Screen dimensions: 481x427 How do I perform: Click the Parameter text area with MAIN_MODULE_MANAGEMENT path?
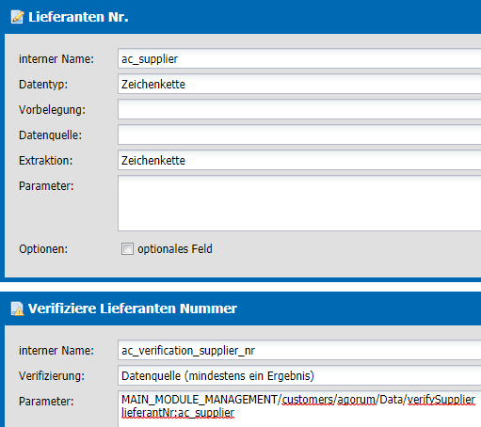[x=299, y=409]
